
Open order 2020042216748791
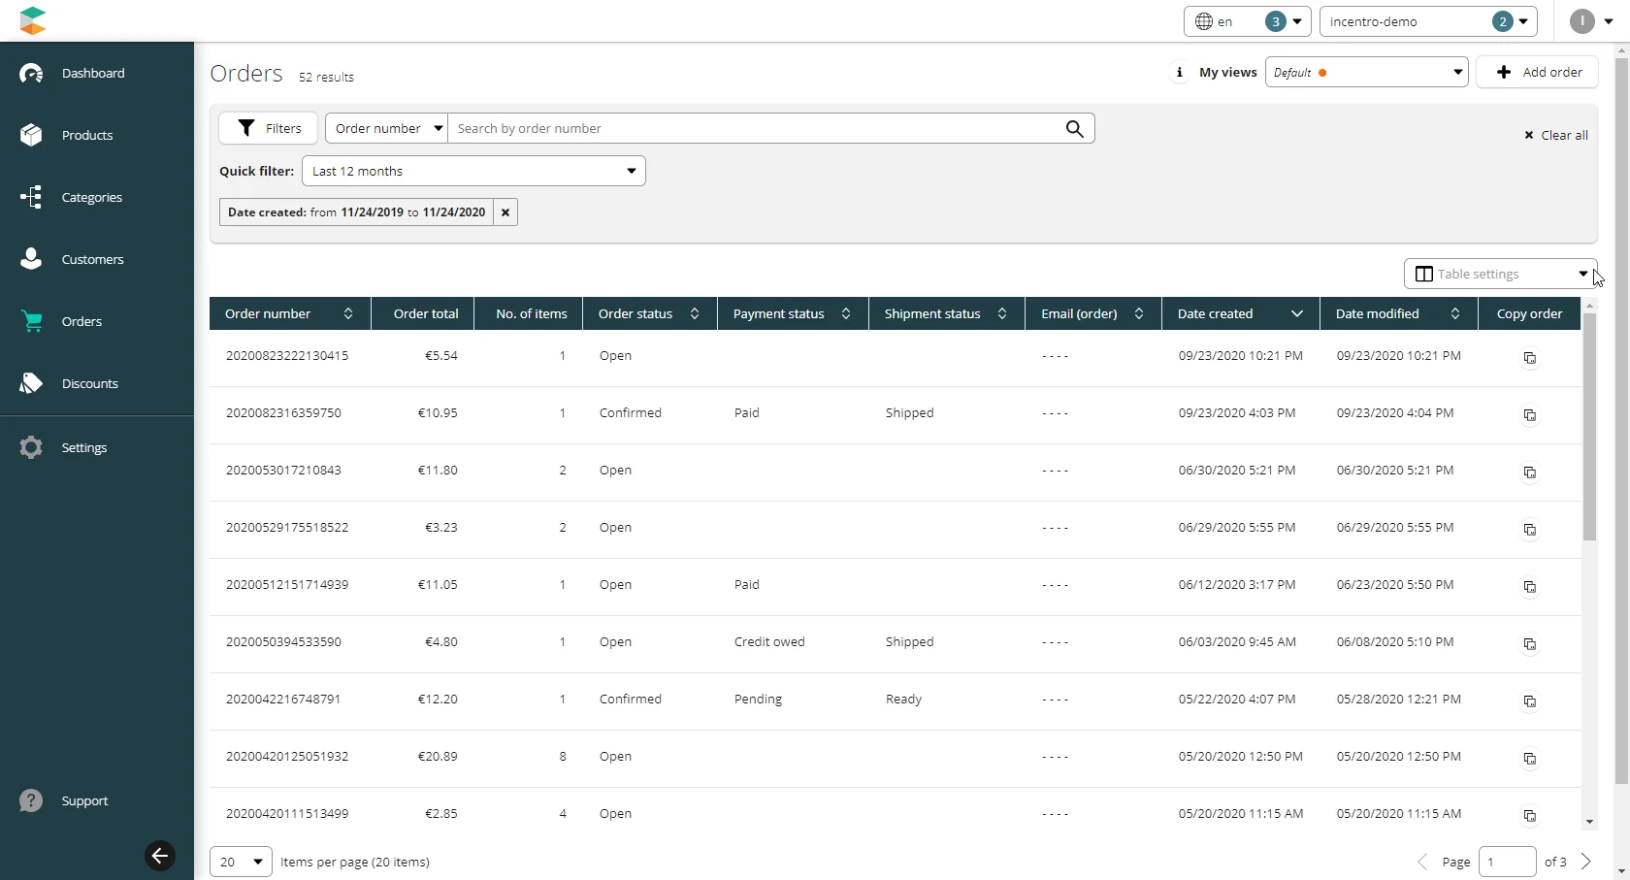[x=283, y=700]
